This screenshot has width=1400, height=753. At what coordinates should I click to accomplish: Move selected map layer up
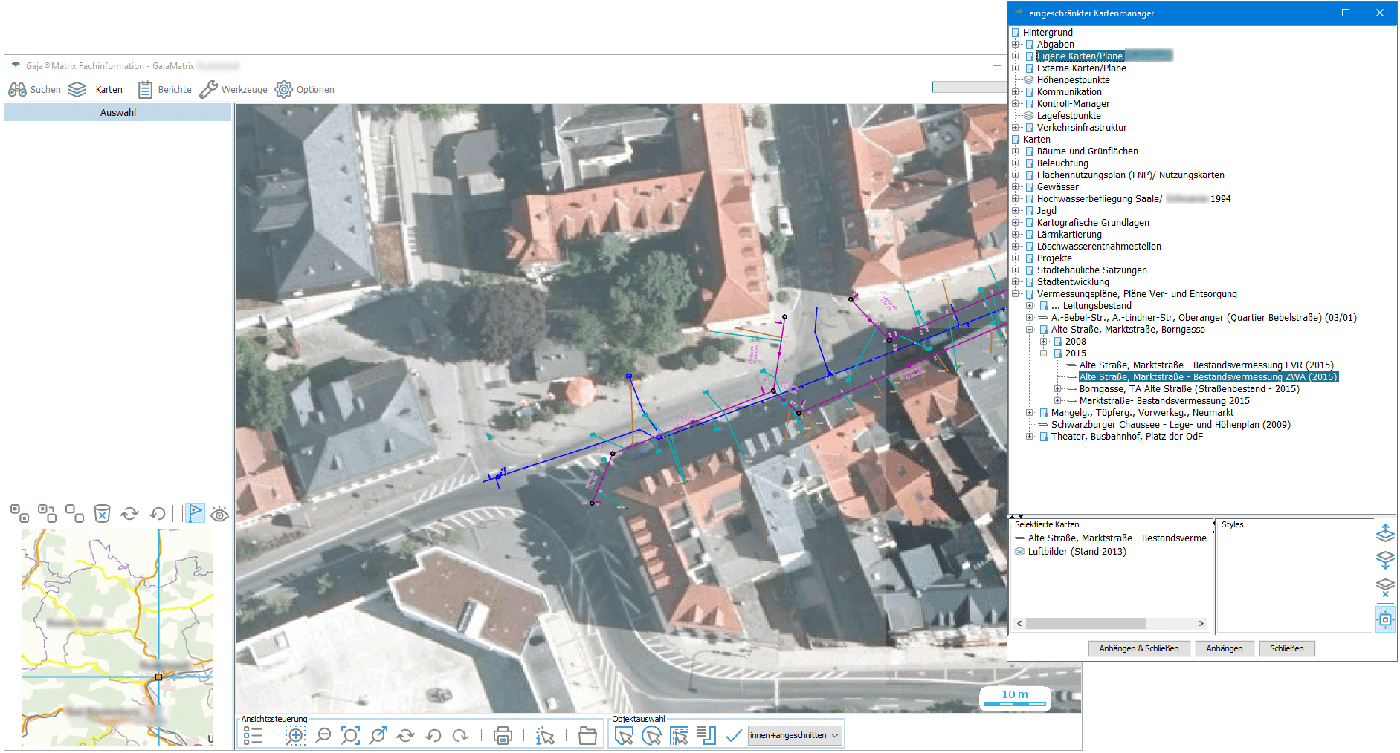[1385, 533]
